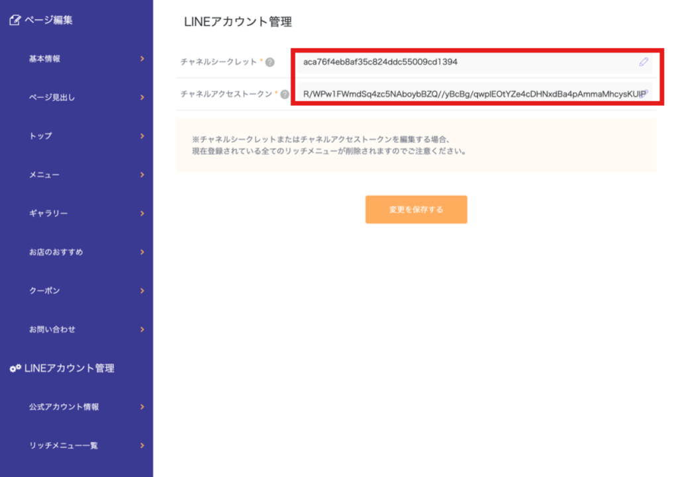Go to お店のおすすめ section

click(56, 252)
